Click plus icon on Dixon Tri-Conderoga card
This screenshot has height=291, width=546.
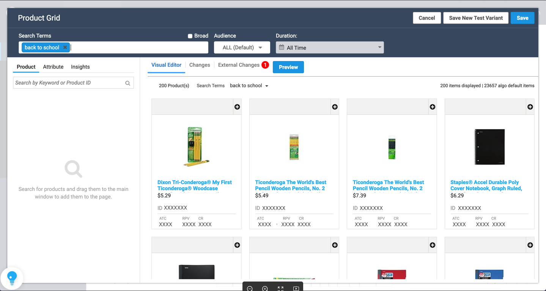[x=237, y=107]
